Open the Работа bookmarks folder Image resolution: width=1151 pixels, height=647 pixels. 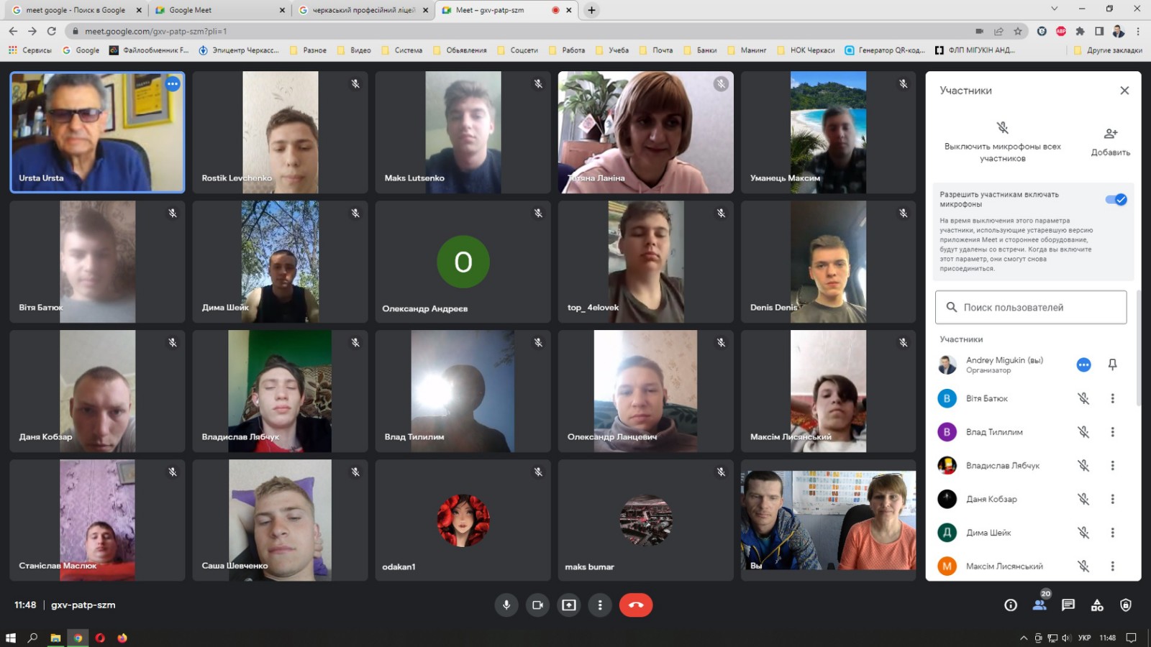pyautogui.click(x=567, y=50)
